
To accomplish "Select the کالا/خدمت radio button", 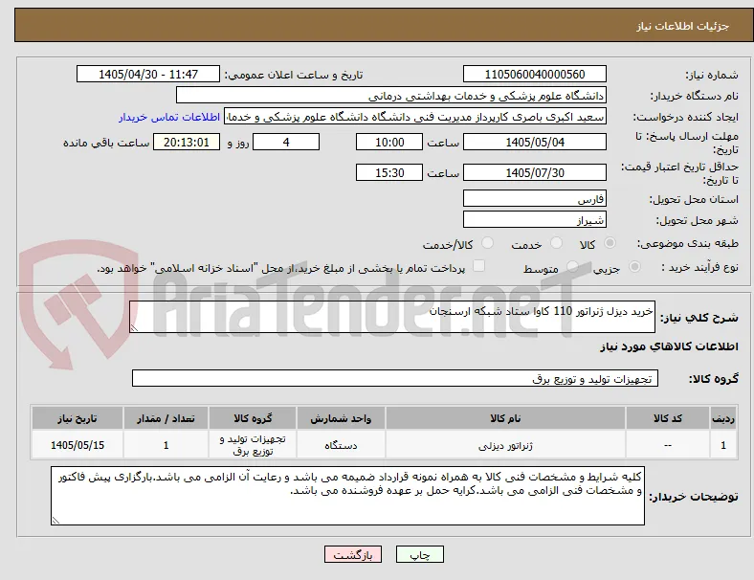I will pos(488,243).
